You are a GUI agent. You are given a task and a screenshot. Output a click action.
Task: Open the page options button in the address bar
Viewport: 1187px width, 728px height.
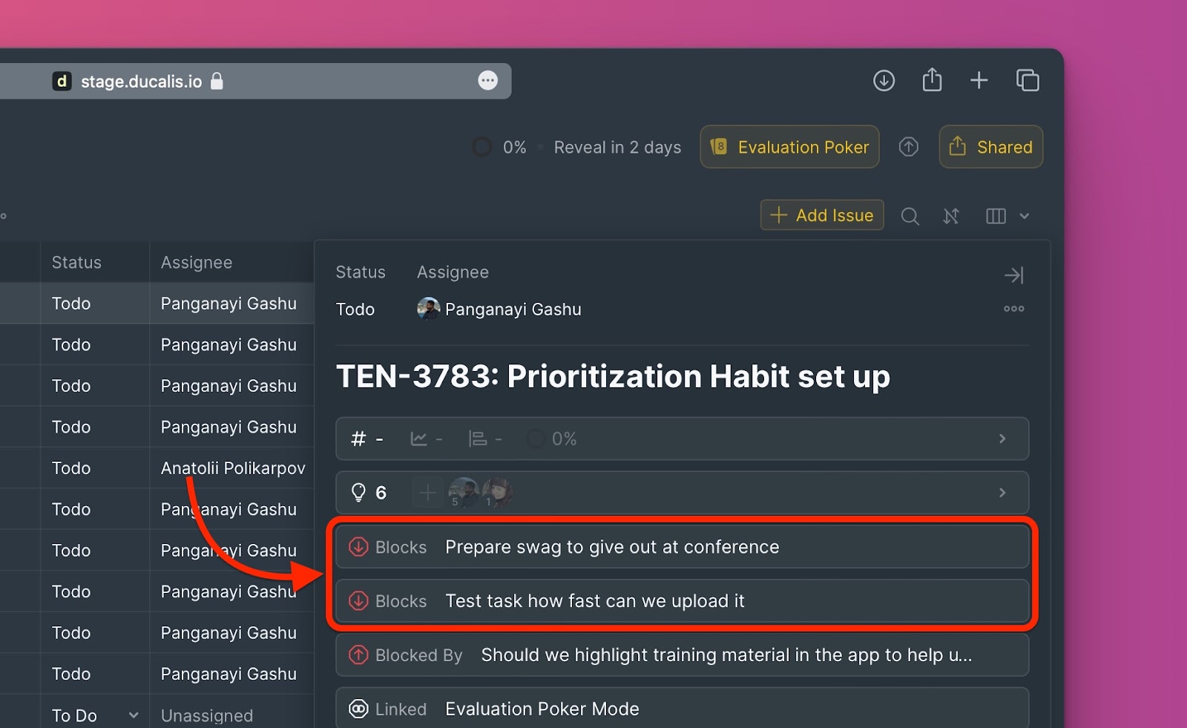coord(487,80)
